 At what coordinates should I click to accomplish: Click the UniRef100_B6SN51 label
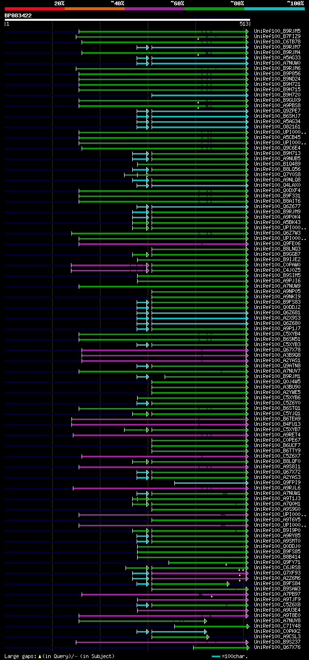pos(278,339)
